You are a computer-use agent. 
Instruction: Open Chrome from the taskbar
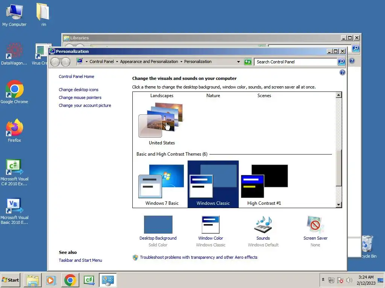pos(70,280)
